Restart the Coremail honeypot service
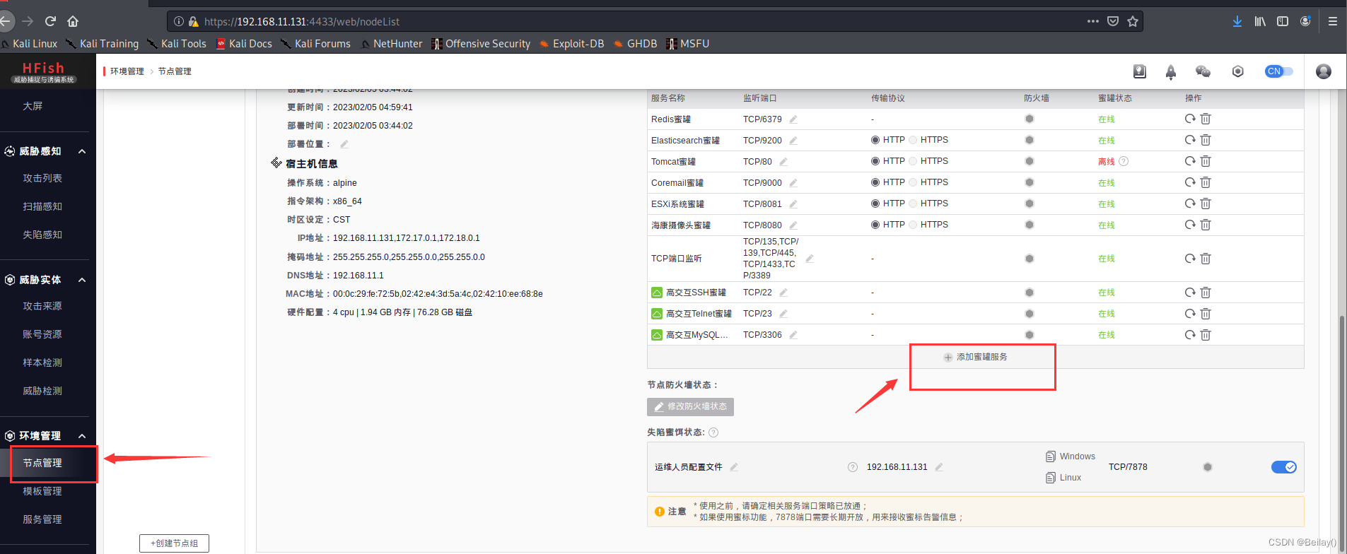The height and width of the screenshot is (554, 1347). 1190,182
